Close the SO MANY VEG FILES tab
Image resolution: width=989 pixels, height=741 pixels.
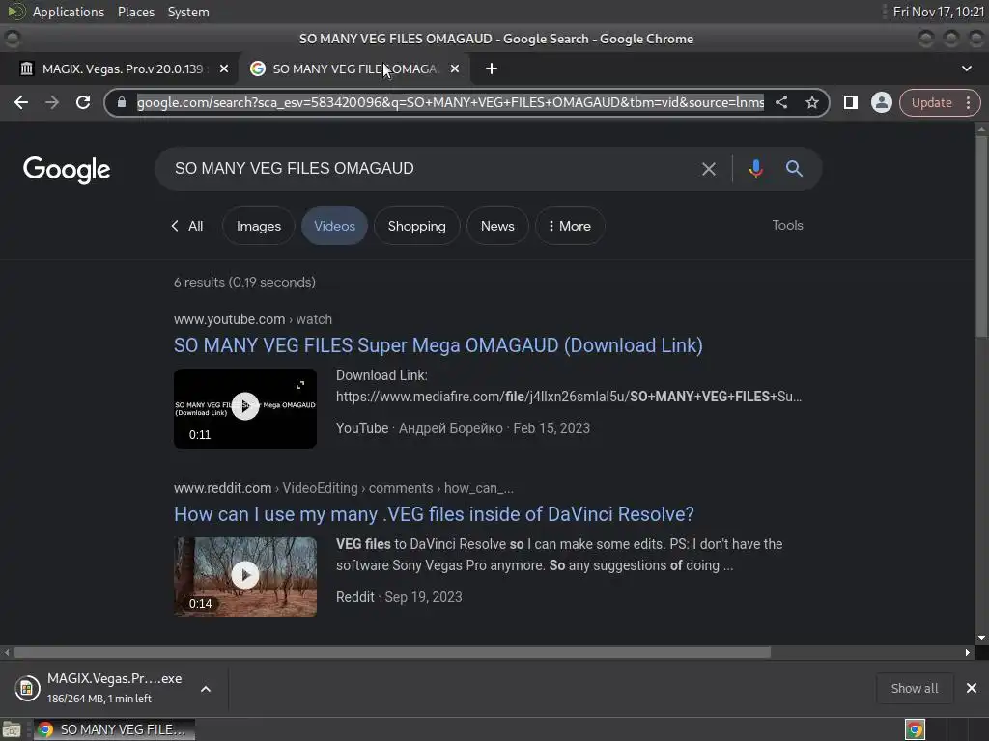(455, 69)
